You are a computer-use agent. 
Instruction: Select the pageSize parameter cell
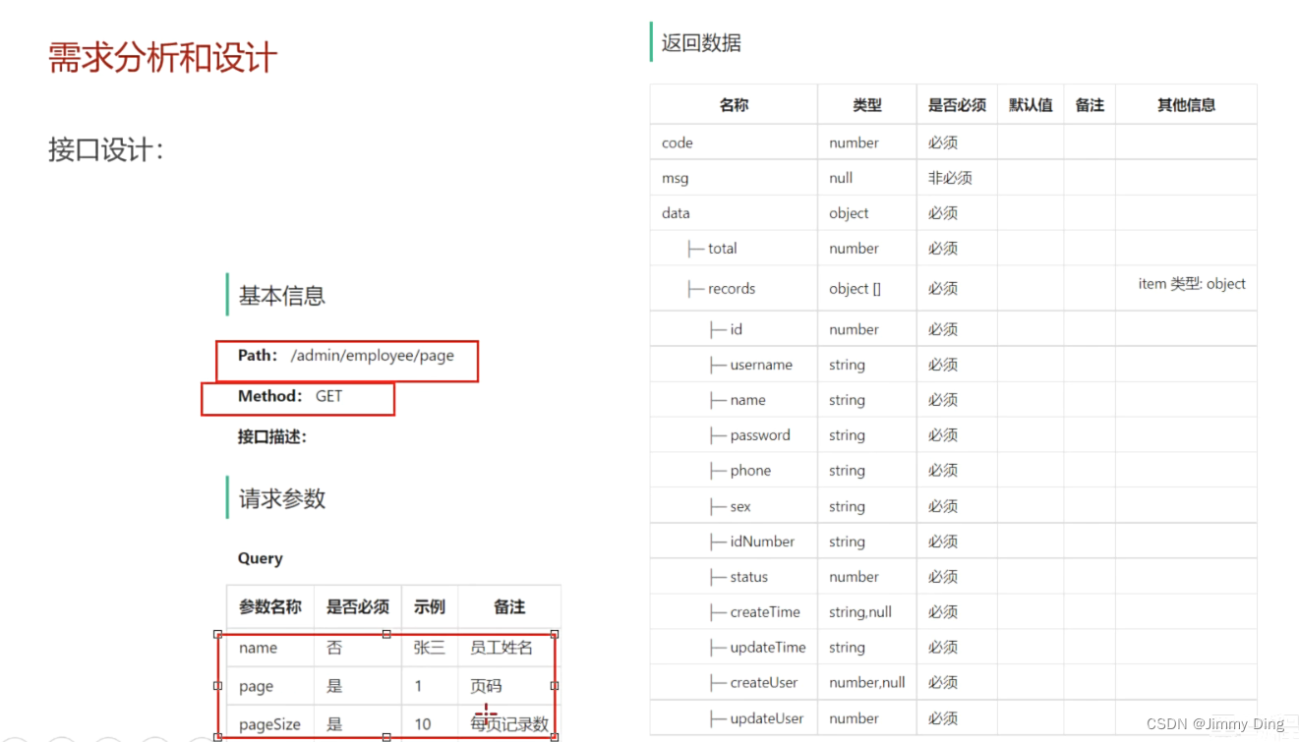point(269,724)
